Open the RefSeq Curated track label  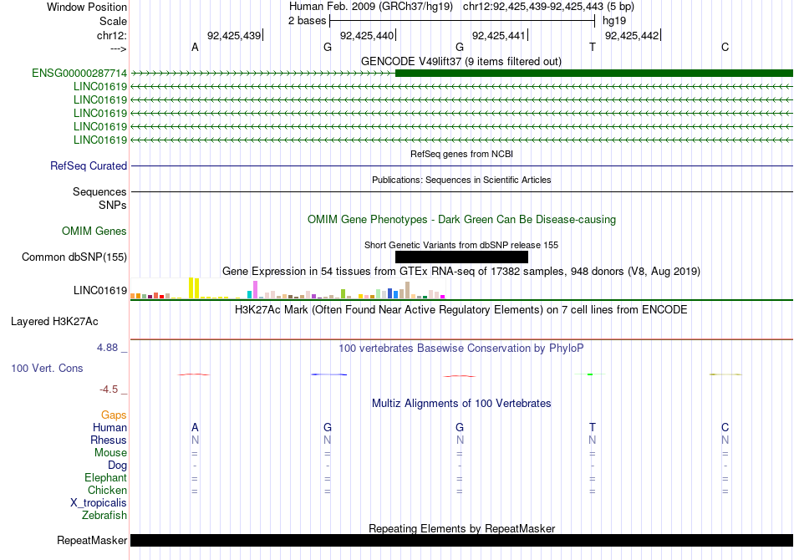[x=89, y=166]
